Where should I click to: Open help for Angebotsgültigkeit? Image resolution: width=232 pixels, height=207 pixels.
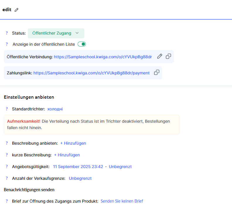pos(7,167)
